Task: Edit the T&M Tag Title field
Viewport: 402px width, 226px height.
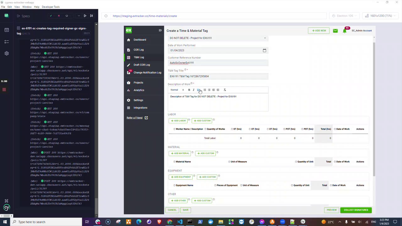Action: [218, 76]
